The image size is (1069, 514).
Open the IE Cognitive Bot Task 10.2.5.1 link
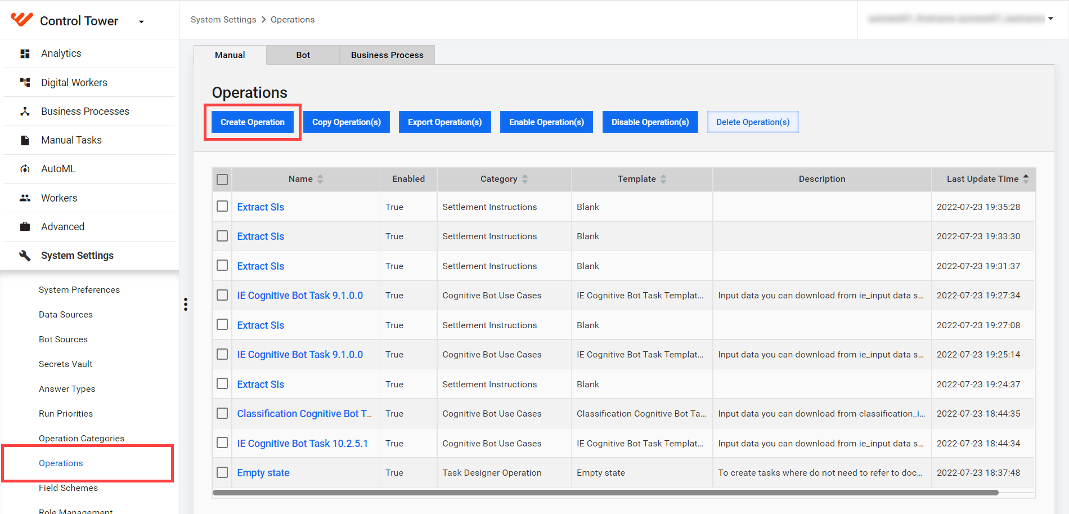point(303,444)
